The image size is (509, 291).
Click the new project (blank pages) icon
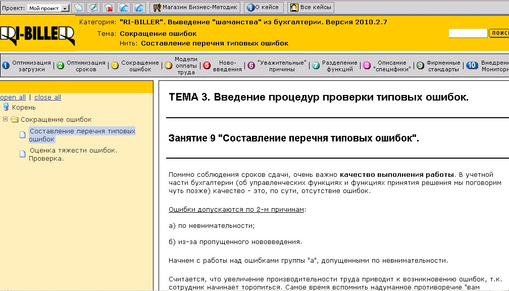click(78, 8)
